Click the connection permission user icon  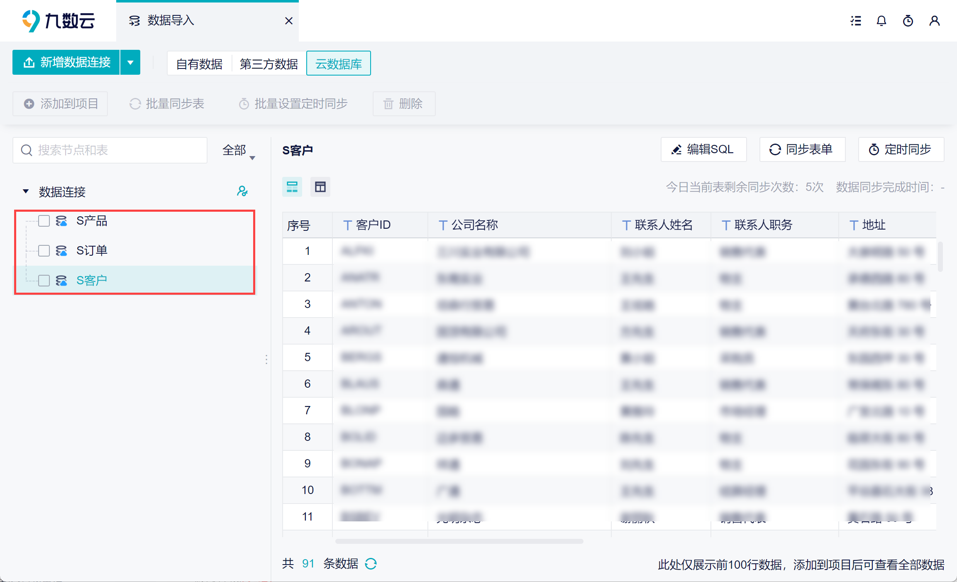coord(242,191)
